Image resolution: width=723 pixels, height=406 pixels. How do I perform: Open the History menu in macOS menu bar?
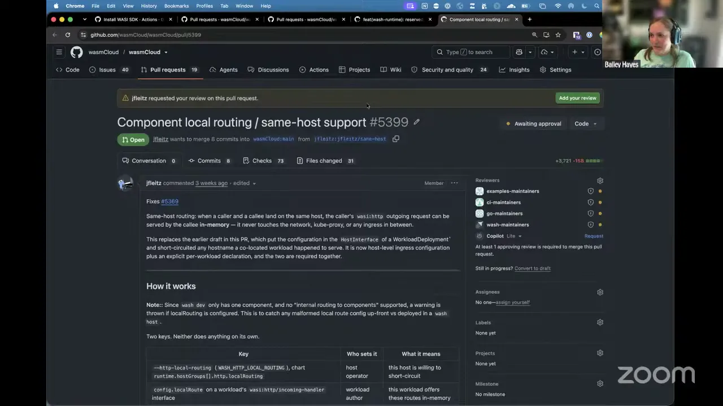click(x=149, y=6)
